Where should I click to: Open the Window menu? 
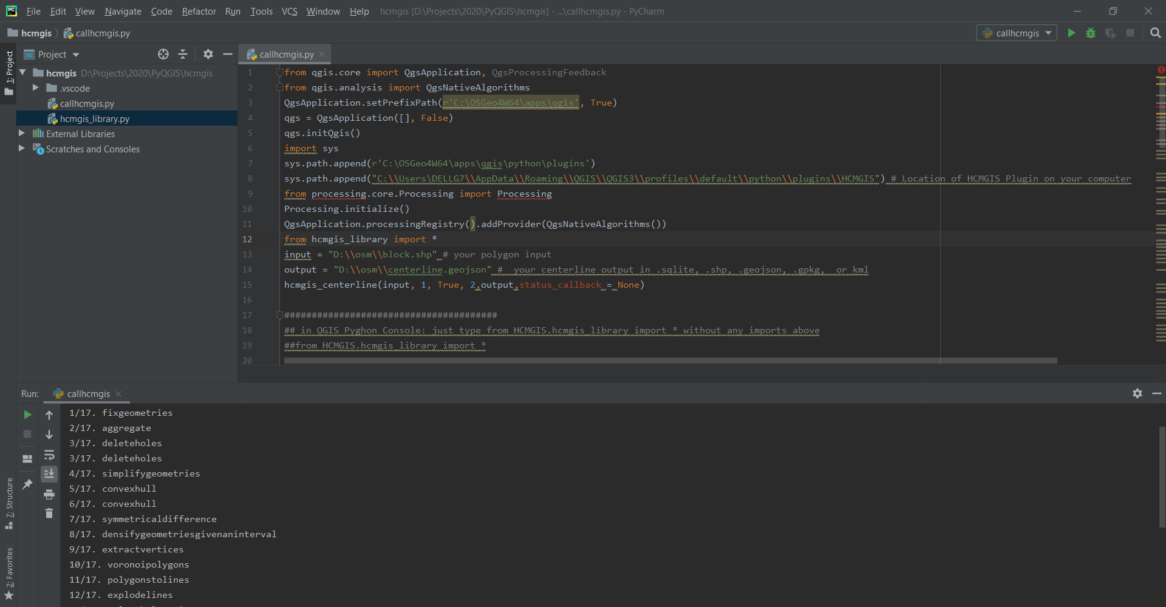tap(323, 11)
